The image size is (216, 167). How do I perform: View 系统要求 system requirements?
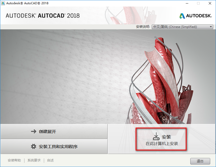(x=34, y=160)
